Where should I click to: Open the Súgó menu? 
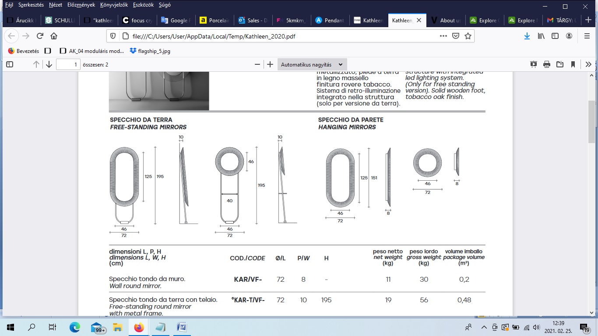click(165, 5)
